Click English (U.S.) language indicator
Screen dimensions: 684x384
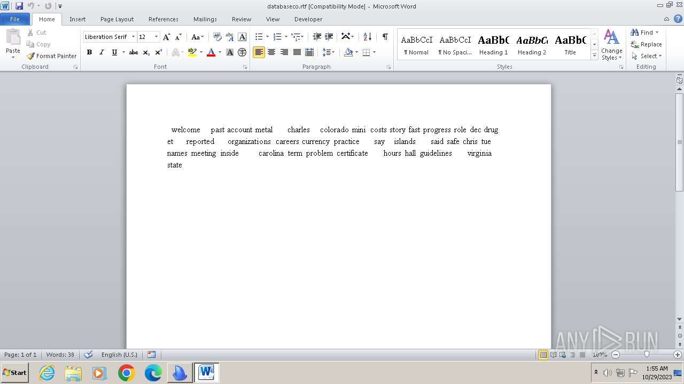119,355
